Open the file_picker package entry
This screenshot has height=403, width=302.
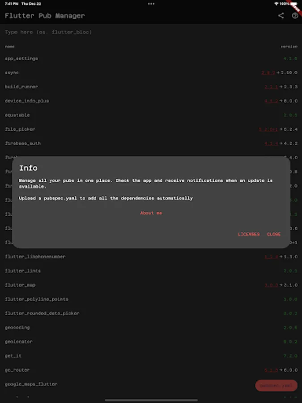[x=151, y=129]
